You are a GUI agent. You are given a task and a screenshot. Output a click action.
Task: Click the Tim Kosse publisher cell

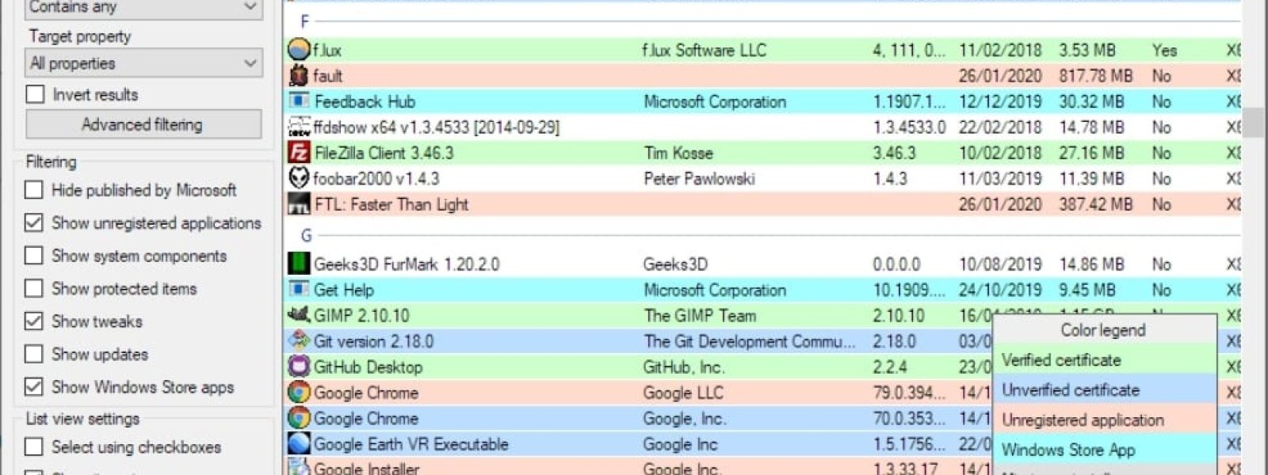(x=678, y=153)
